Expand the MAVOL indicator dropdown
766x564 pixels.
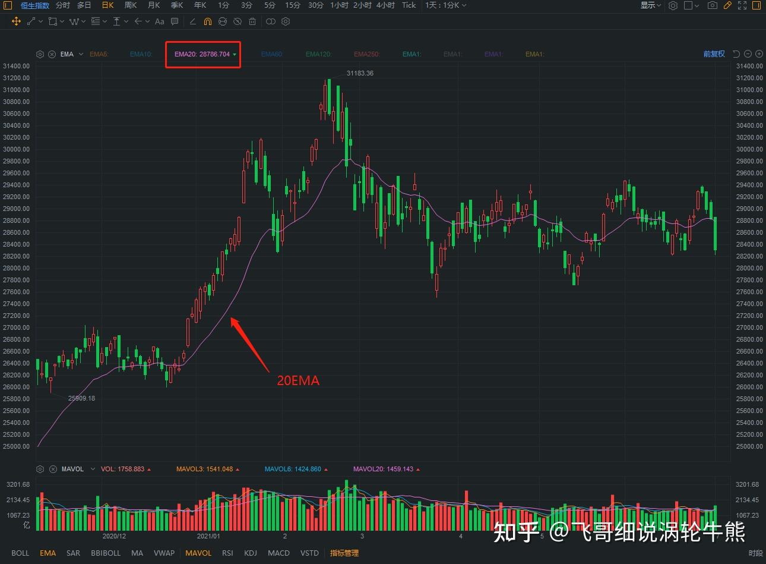click(93, 469)
